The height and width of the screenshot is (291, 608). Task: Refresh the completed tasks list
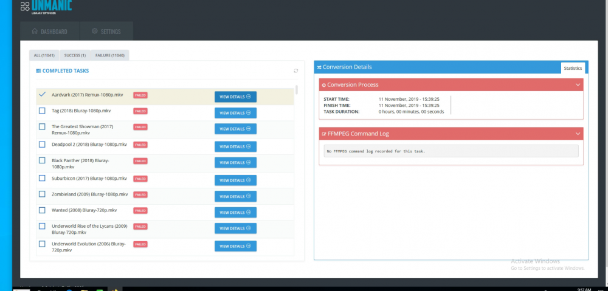point(296,71)
